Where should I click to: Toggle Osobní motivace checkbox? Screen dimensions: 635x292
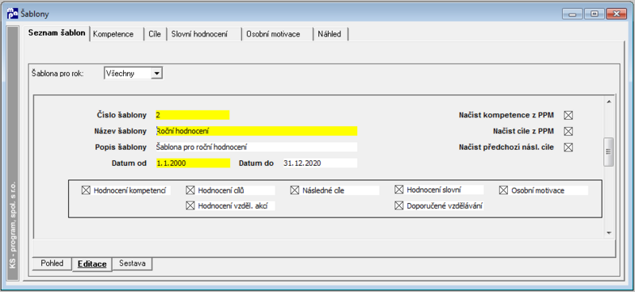(503, 190)
